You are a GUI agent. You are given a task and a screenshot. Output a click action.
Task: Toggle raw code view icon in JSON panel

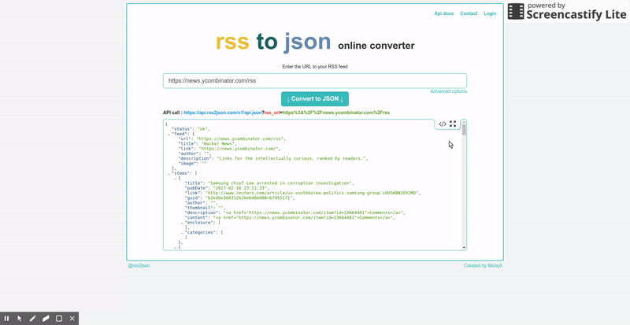click(x=443, y=124)
